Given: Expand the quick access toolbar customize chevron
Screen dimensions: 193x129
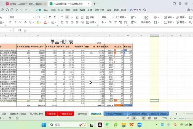Looking at the screenshot, I should [x=26, y=10].
